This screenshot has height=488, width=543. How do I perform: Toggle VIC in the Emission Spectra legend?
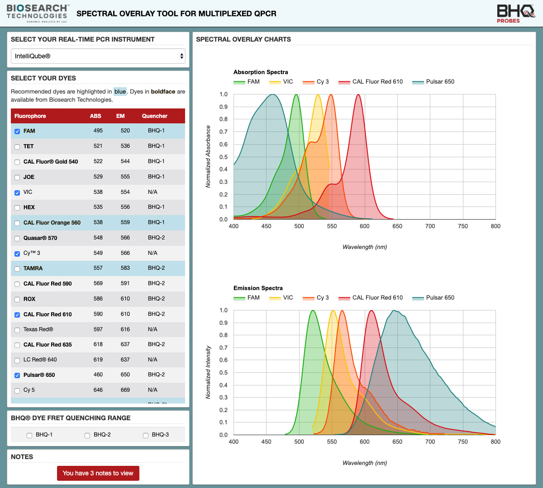coord(281,298)
